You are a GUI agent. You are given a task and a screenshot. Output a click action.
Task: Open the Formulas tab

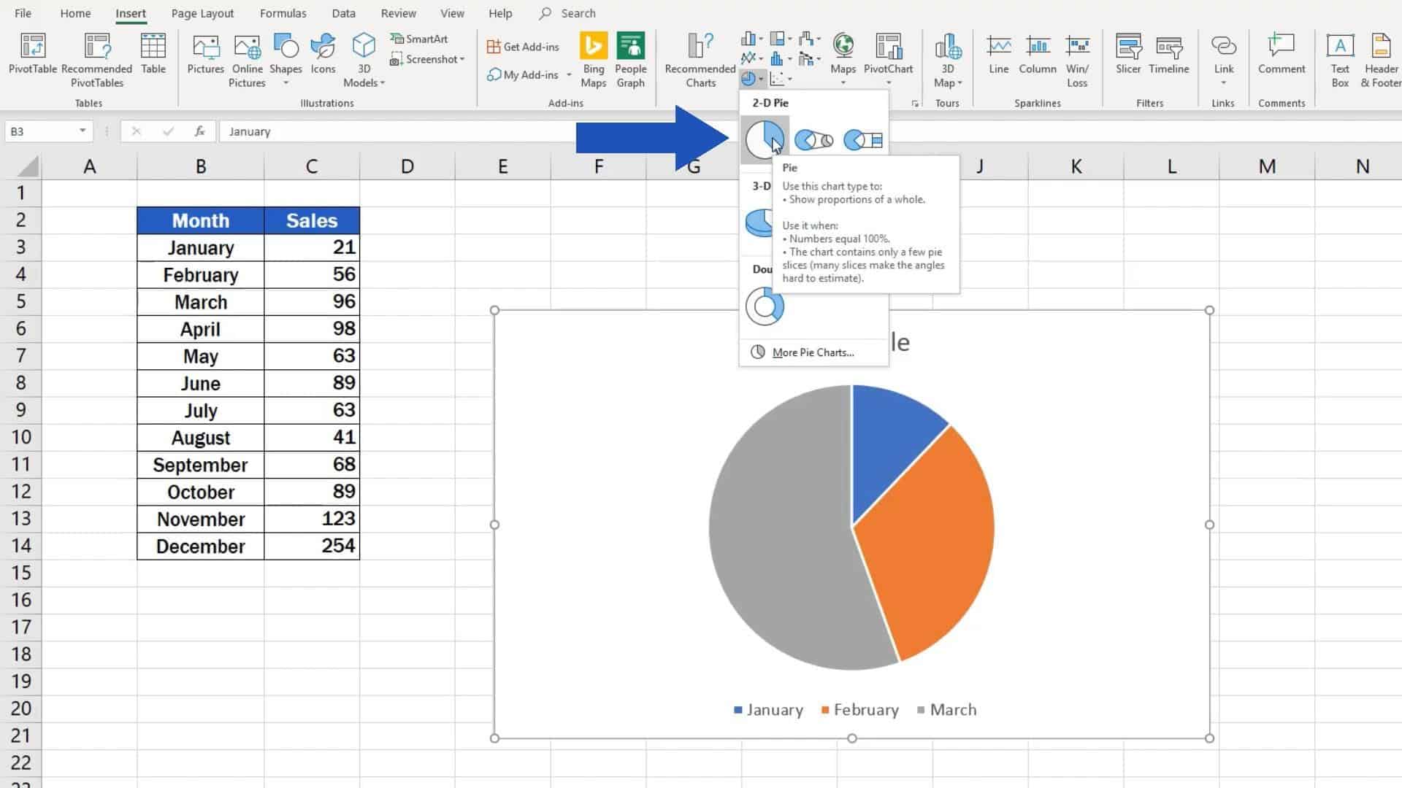click(x=283, y=13)
